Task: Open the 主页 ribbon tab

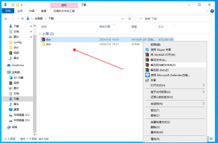Action: pyautogui.click(x=20, y=11)
